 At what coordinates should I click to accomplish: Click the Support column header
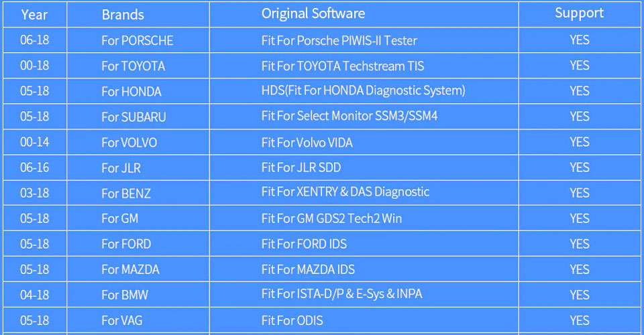click(579, 13)
